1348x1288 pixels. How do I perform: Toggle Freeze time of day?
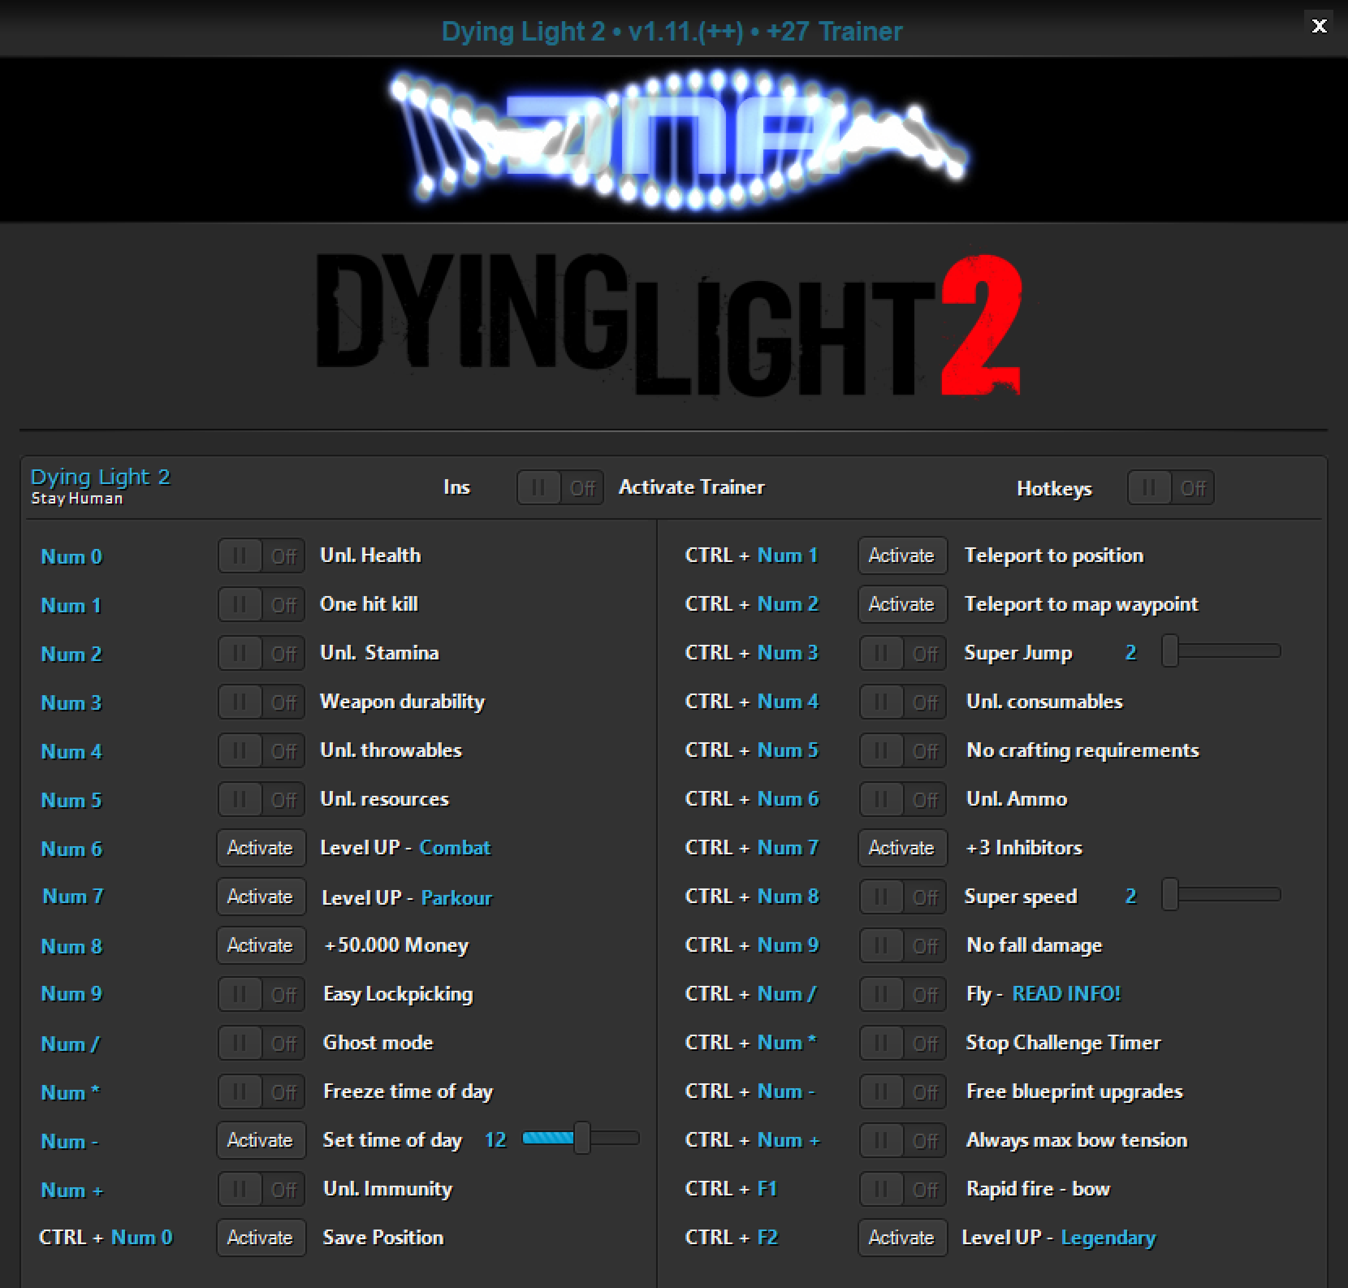[261, 1091]
